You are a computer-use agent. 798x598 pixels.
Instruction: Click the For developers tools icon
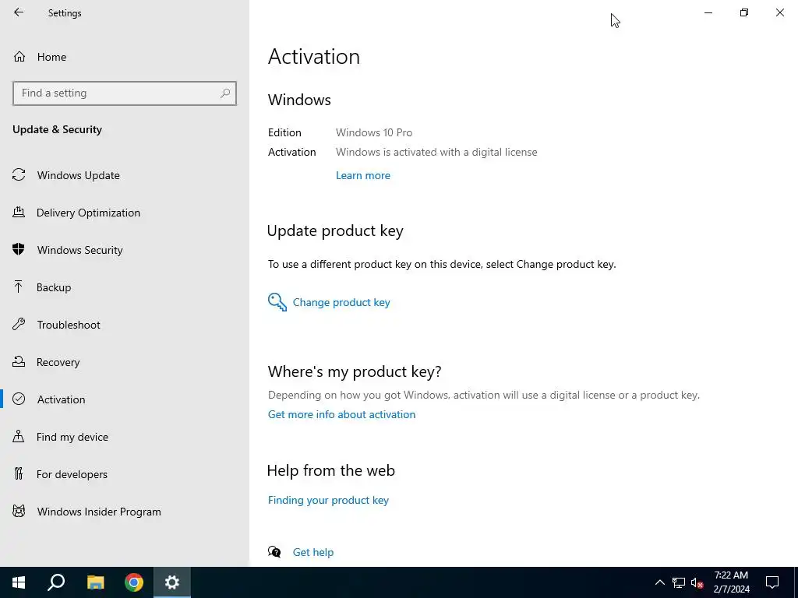tap(19, 473)
